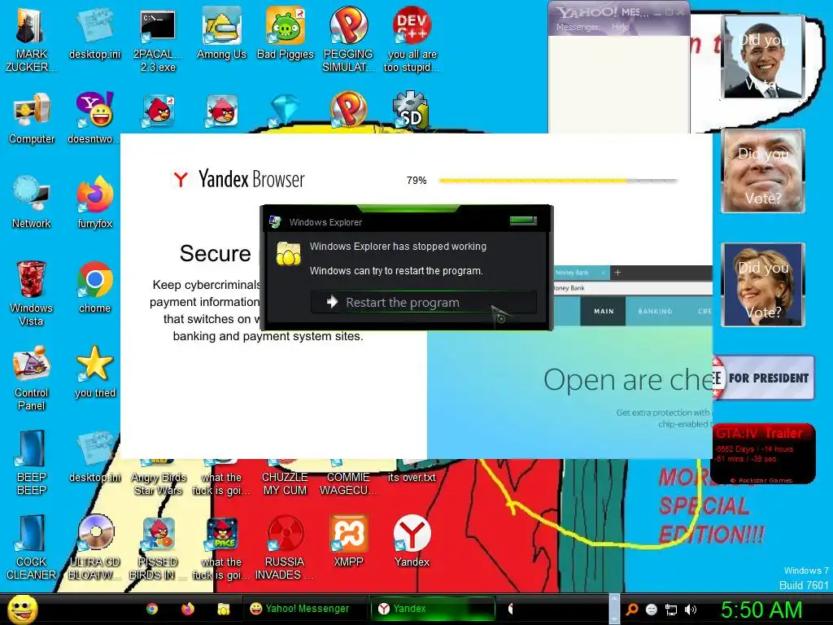This screenshot has width=833, height=625.
Task: Open the Network desktop icon
Action: click(32, 203)
